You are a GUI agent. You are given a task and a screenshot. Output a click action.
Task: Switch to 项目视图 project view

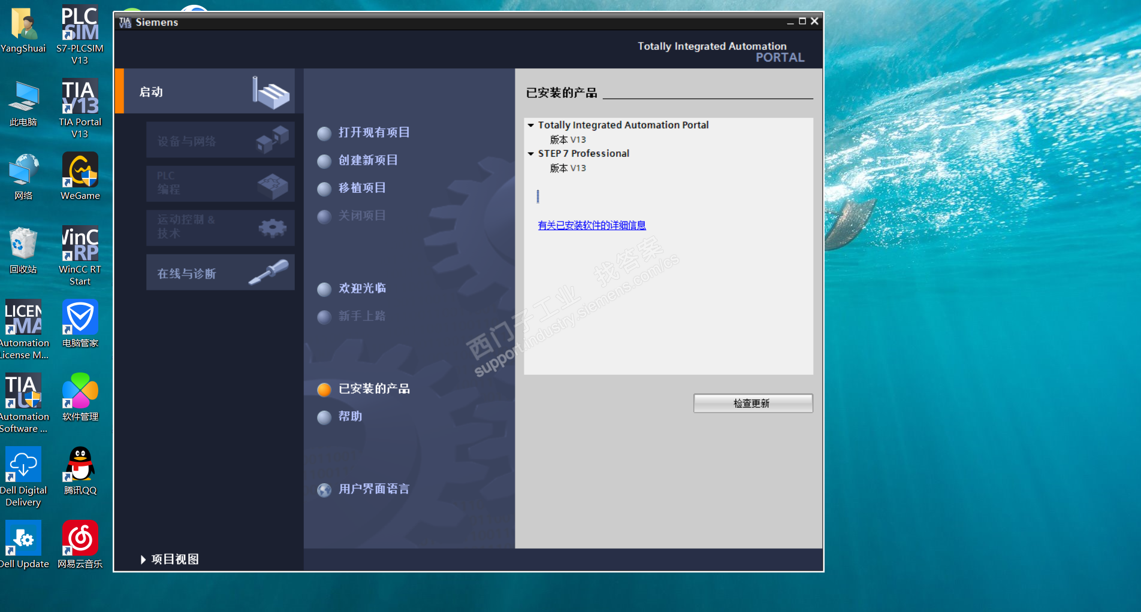pyautogui.click(x=170, y=559)
